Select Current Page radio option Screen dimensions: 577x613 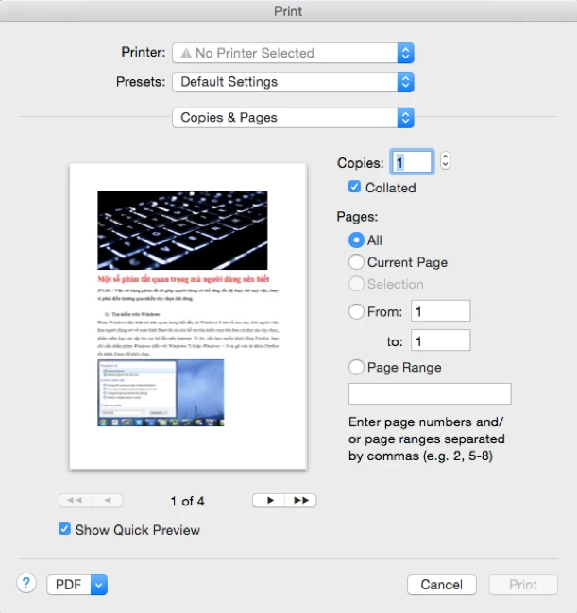(x=357, y=262)
